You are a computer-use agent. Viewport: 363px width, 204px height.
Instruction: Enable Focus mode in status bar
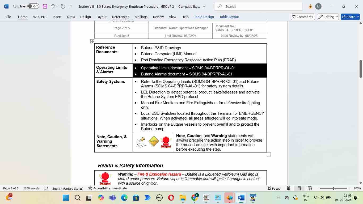274,188
